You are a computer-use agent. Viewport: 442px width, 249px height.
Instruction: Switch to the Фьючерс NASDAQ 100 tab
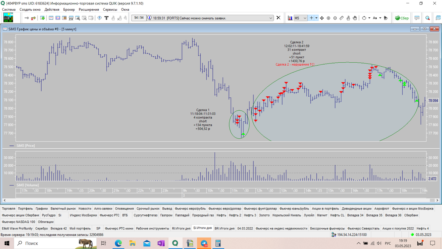point(18,222)
